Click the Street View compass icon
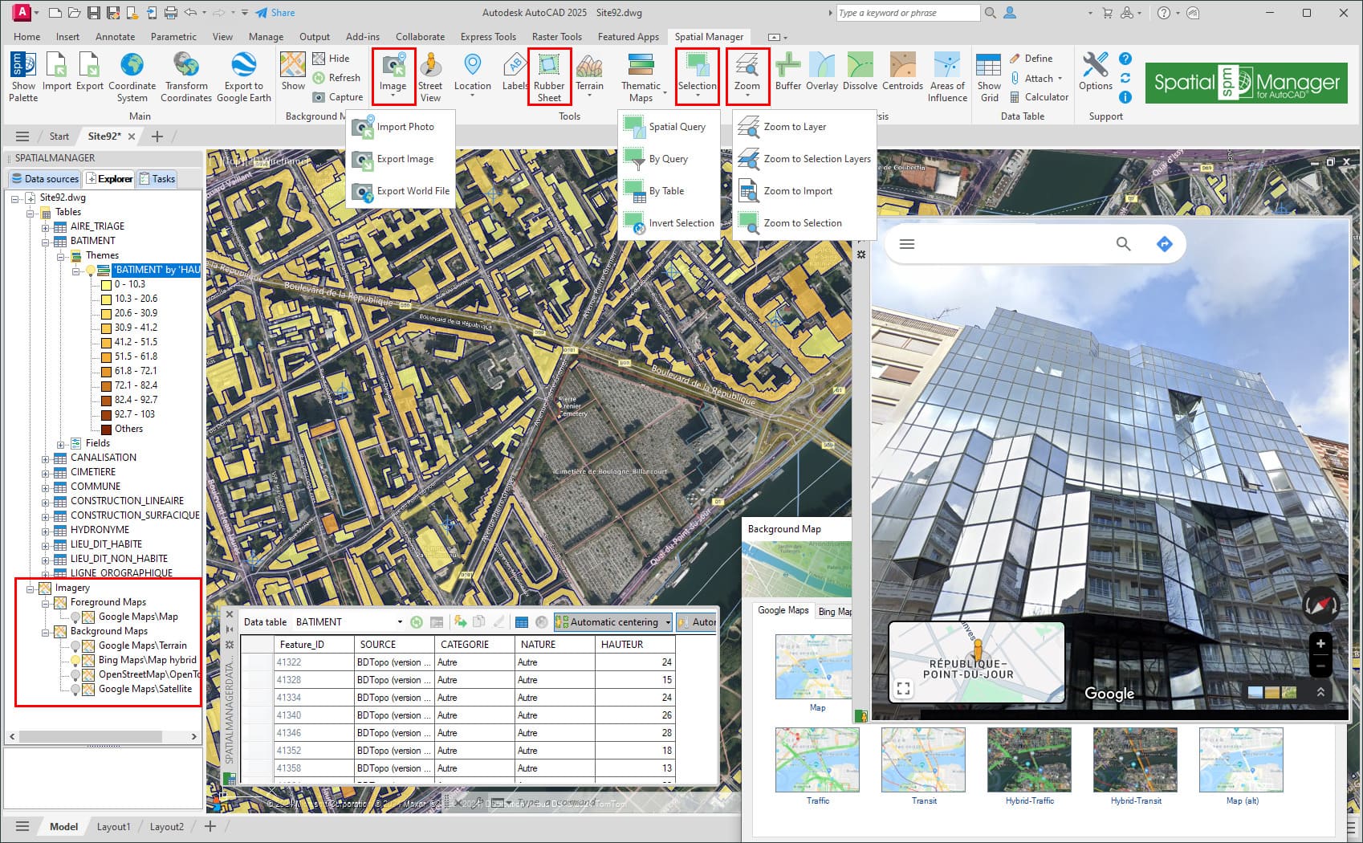The image size is (1363, 843). pyautogui.click(x=1320, y=606)
